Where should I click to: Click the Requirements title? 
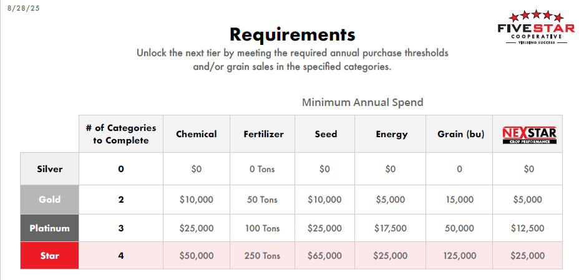coord(293,34)
